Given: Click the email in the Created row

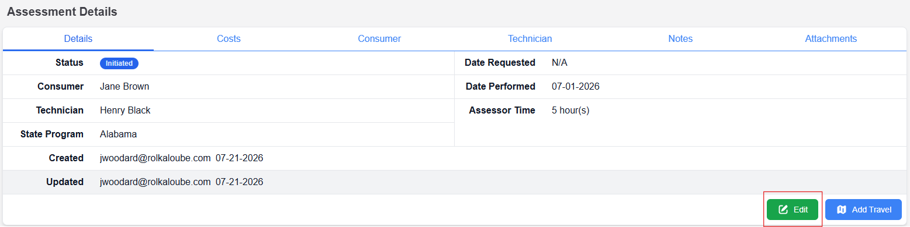Looking at the screenshot, I should (x=155, y=158).
